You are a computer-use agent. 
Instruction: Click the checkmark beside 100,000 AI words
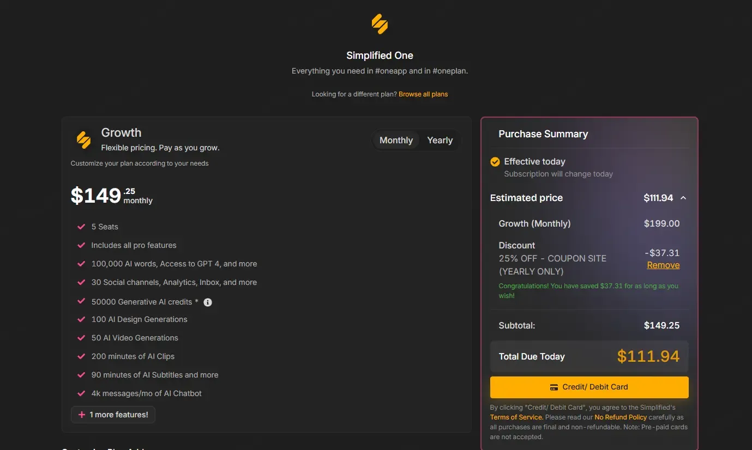click(81, 264)
